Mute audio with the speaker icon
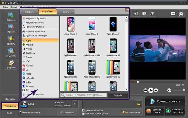This screenshot has width=188, height=118. click(169, 90)
